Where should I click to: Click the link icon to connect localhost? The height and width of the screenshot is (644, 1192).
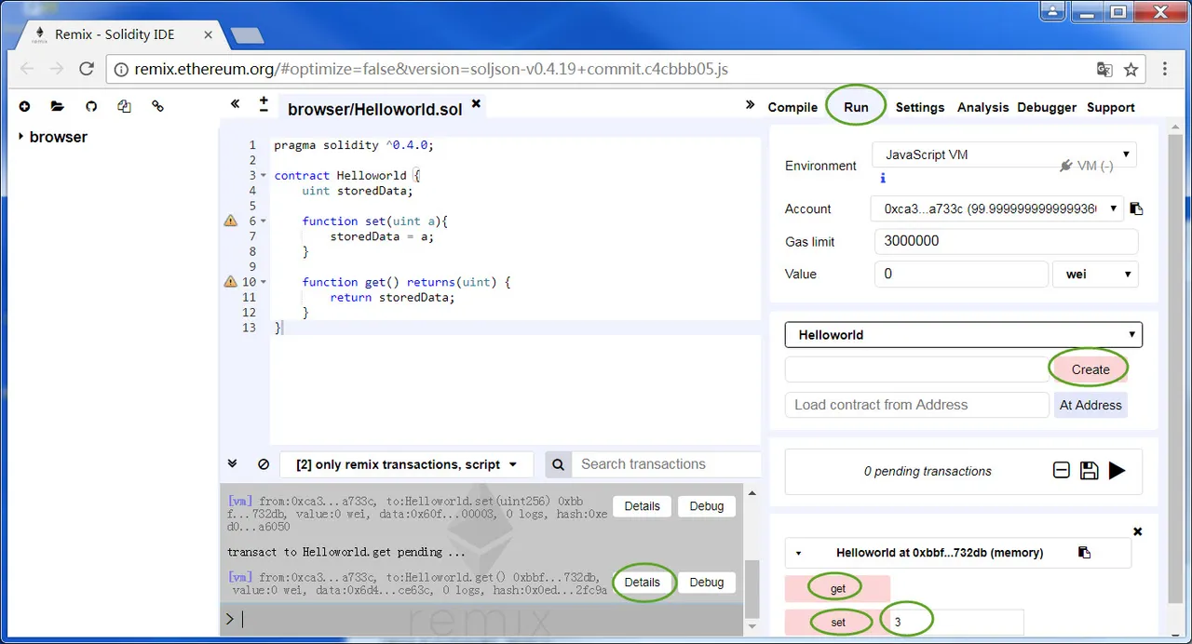(x=157, y=107)
